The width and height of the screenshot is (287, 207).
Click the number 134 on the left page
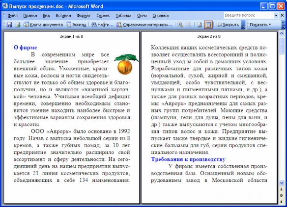[84, 181]
